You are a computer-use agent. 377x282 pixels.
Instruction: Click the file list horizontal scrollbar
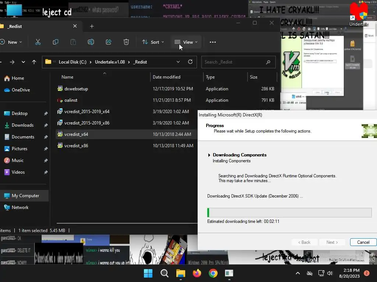[127, 223]
